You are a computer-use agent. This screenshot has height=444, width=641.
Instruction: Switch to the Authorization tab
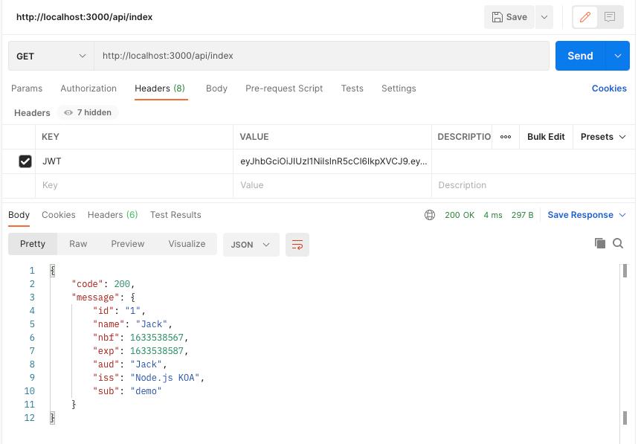pos(88,89)
